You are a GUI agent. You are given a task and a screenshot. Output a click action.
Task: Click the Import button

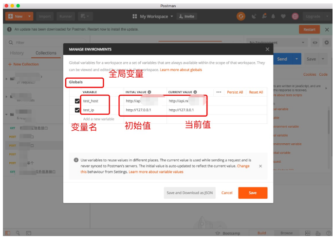click(x=45, y=17)
